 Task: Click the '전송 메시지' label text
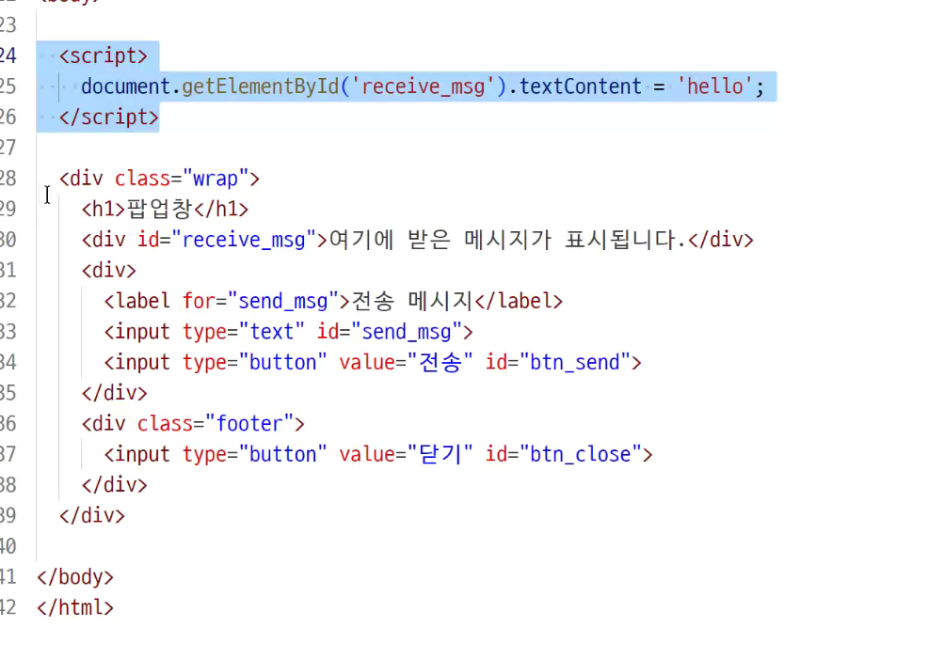click(x=412, y=302)
